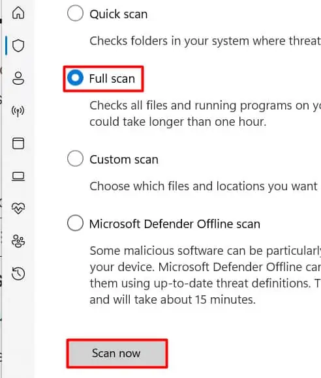Viewport: 321px width, 378px height.
Task: Click the Full scan description text
Action: (205, 113)
